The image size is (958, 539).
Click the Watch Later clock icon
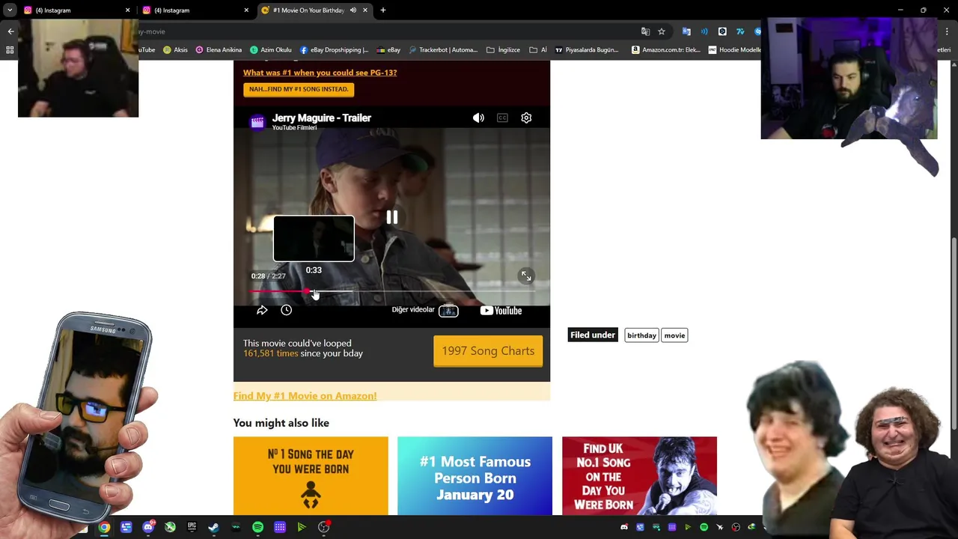pos(286,310)
